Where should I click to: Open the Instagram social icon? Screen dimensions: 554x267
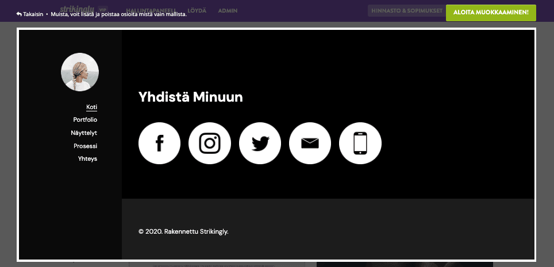[210, 144]
